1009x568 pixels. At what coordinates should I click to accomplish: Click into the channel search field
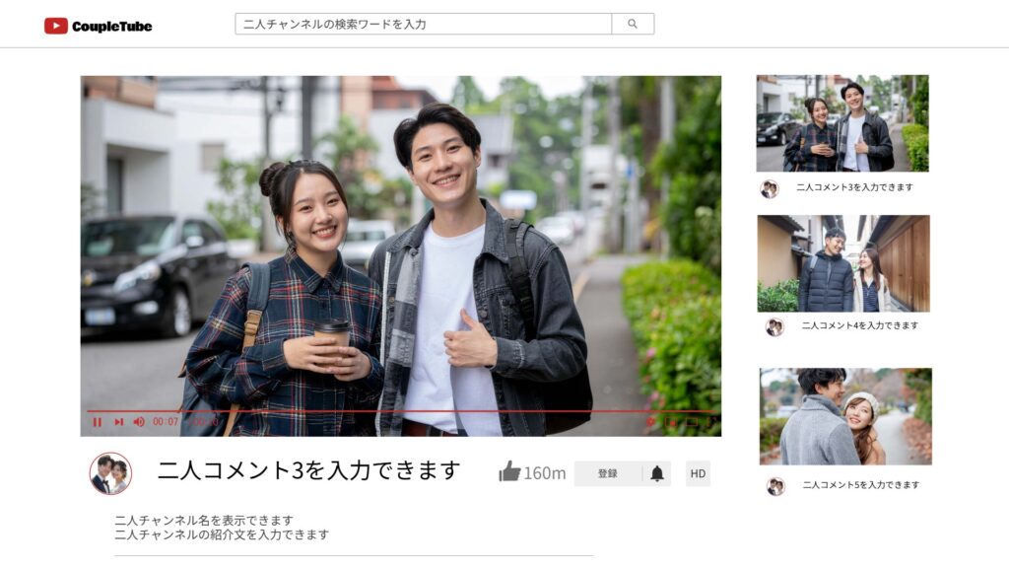[423, 24]
